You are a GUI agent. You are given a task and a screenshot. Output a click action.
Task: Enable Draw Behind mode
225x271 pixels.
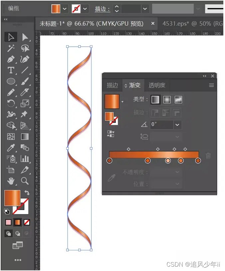(17, 233)
